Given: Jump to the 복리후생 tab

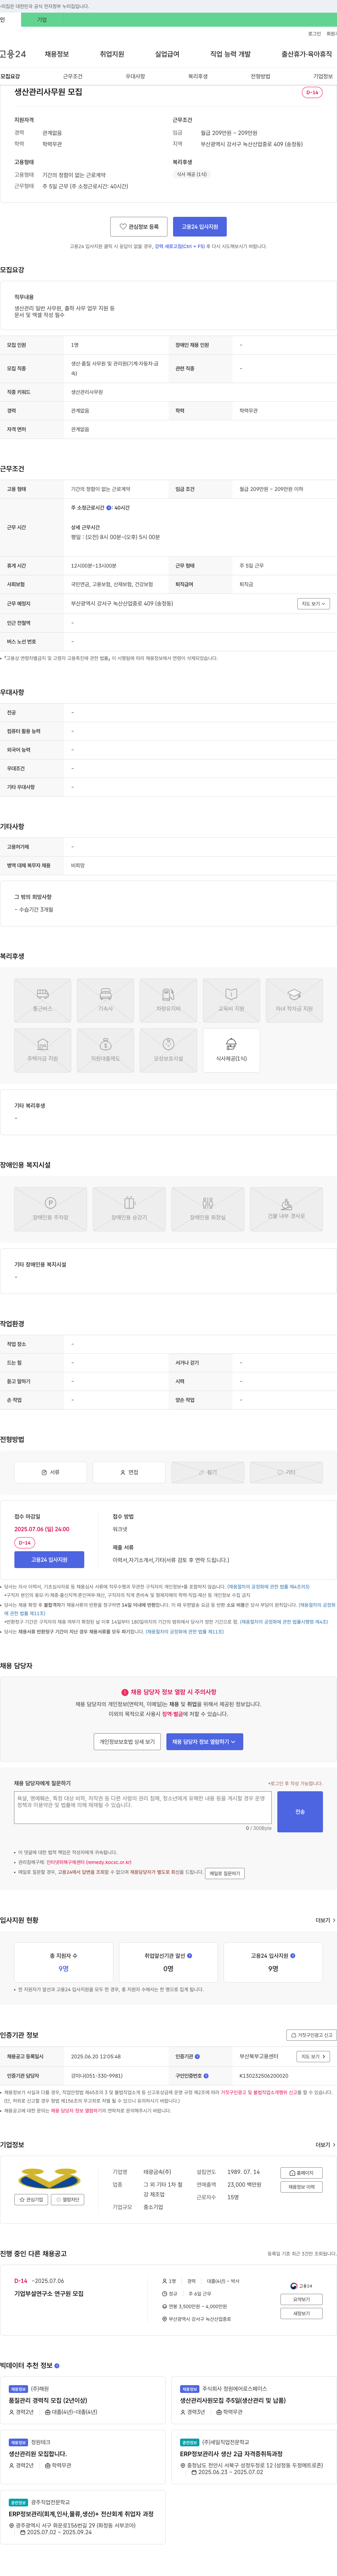Looking at the screenshot, I should [x=198, y=76].
